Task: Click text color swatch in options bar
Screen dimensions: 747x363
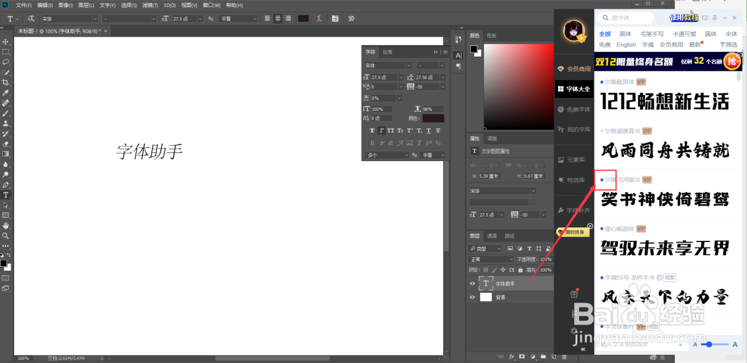Action: pos(303,19)
